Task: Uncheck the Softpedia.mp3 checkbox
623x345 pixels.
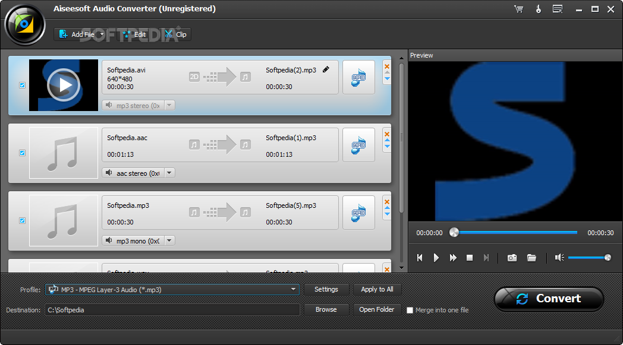Action: point(22,220)
